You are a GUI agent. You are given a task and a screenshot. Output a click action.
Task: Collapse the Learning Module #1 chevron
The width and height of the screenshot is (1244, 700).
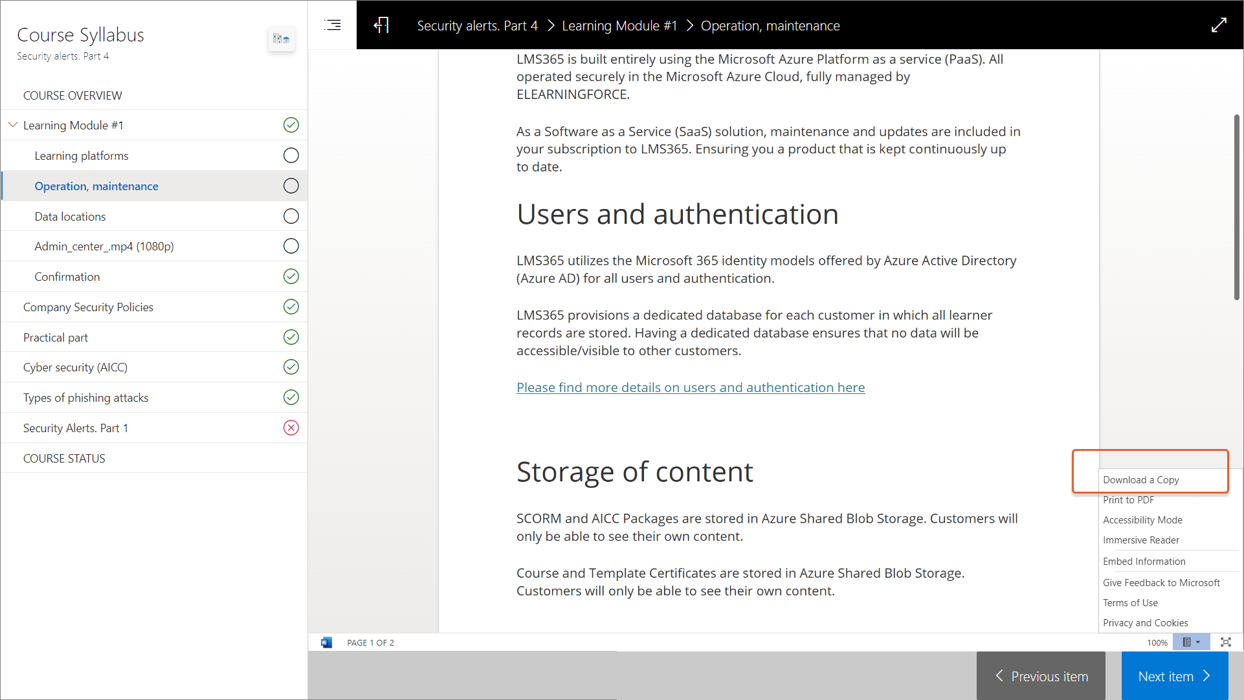[13, 125]
